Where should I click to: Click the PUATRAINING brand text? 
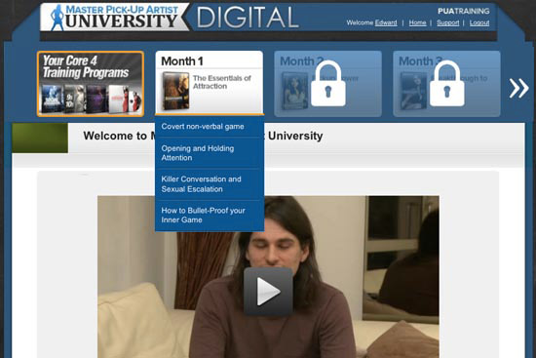[x=463, y=12]
